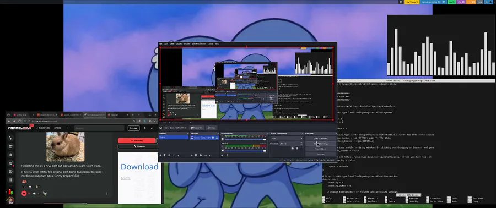Pop out the Controls dock

click(x=336, y=133)
